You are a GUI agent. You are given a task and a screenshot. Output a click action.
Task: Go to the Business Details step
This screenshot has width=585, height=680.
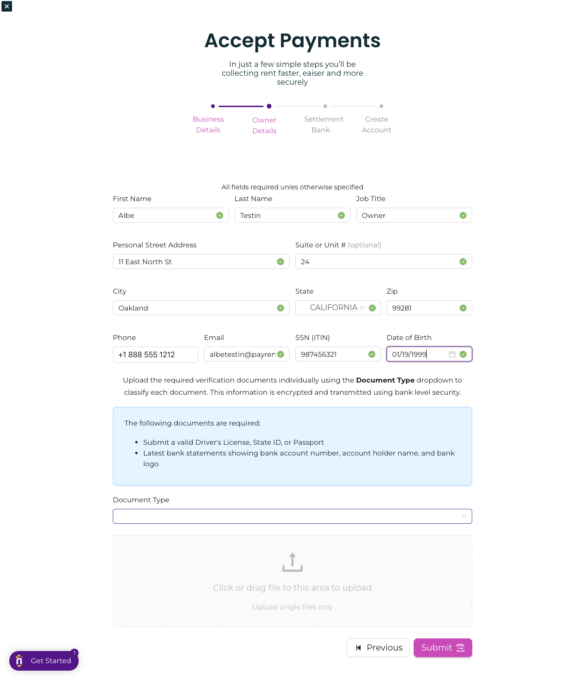[x=208, y=124]
